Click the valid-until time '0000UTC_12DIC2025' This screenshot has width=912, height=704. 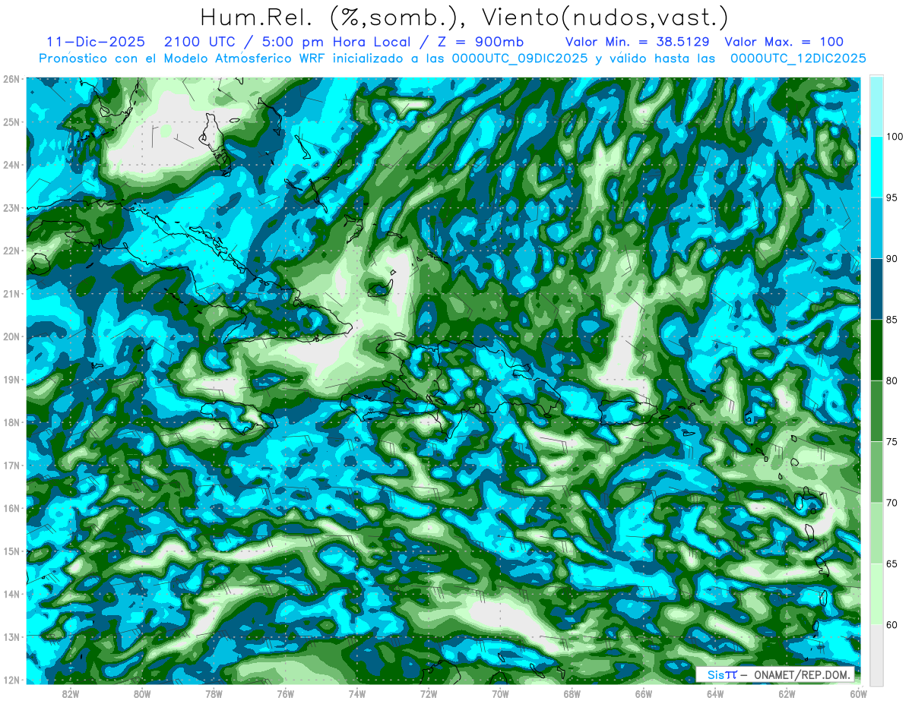[798, 58]
